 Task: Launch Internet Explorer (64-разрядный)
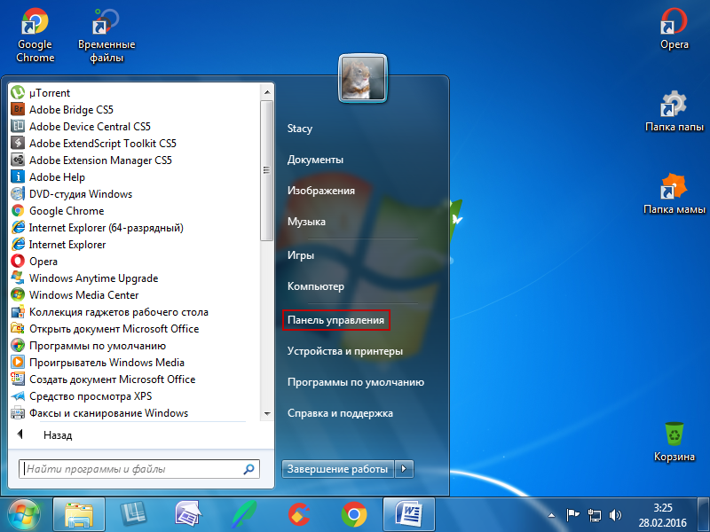pos(98,228)
